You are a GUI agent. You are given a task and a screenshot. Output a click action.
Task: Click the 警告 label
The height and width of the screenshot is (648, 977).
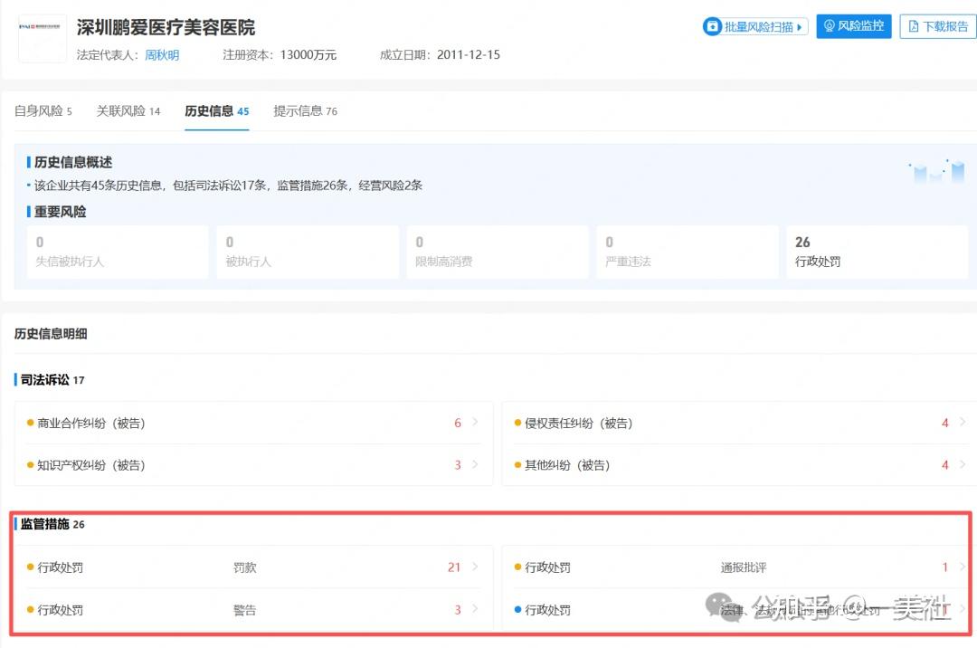coord(244,610)
